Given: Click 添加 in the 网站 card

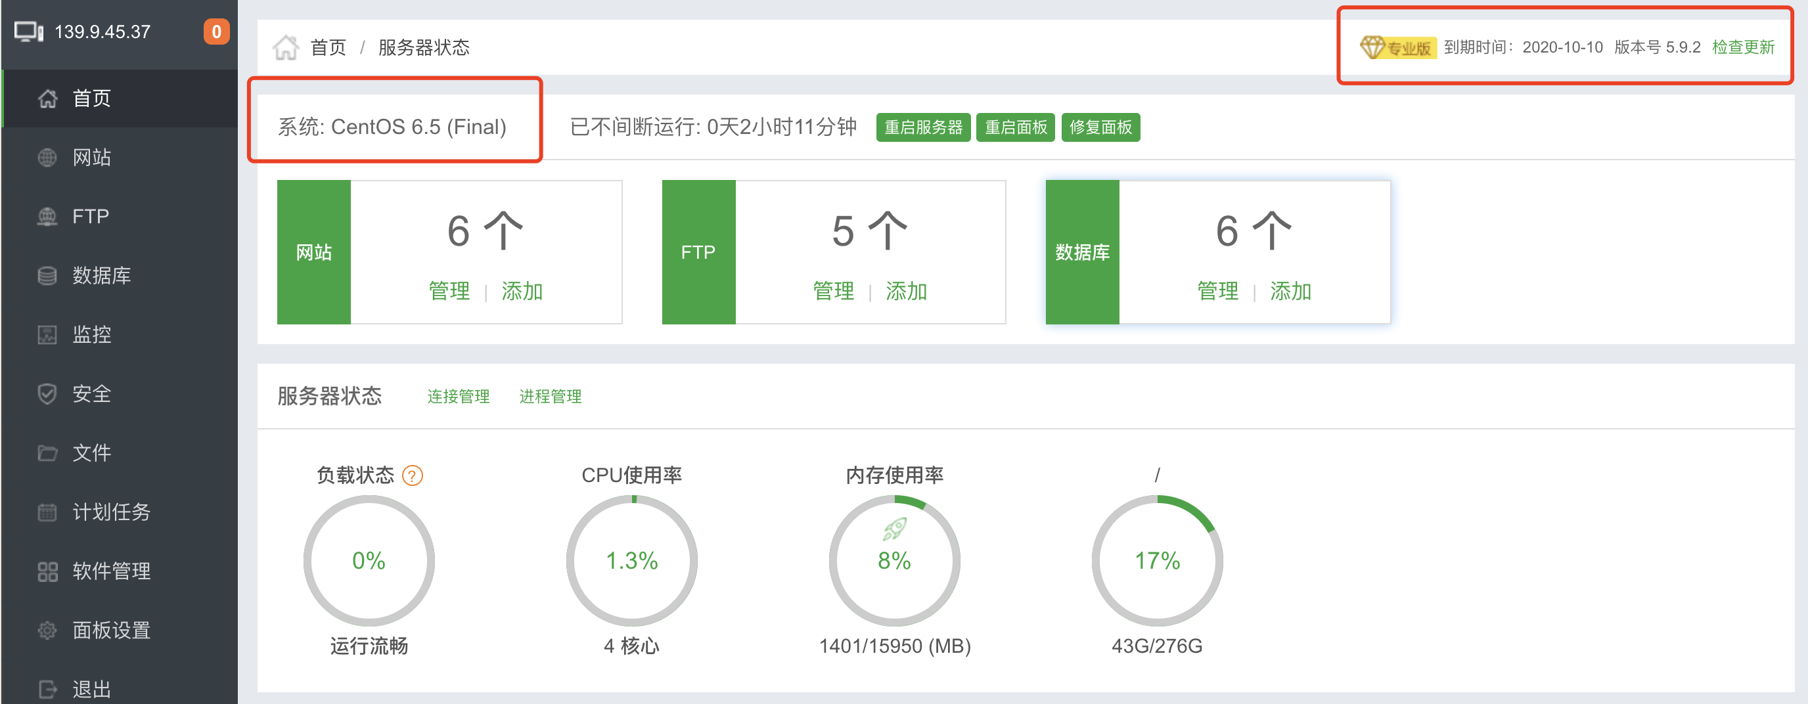Looking at the screenshot, I should [x=522, y=292].
